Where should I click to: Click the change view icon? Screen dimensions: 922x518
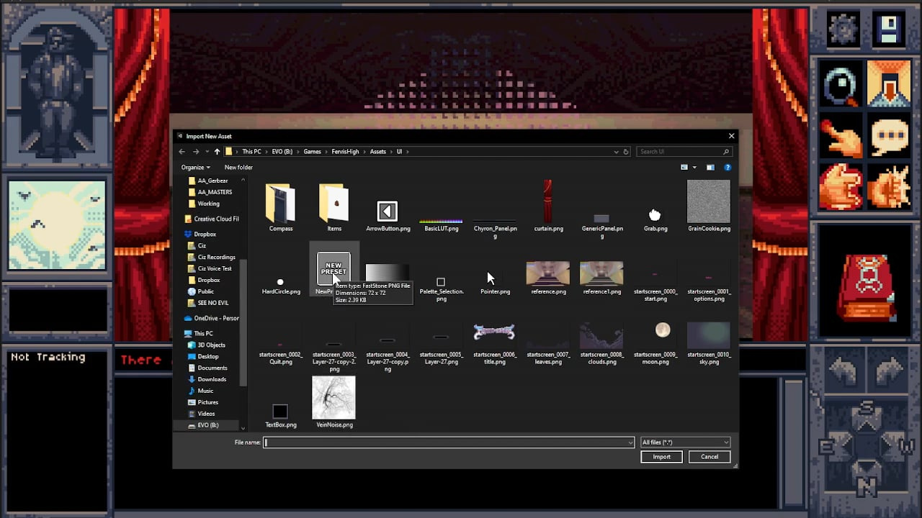click(x=684, y=168)
